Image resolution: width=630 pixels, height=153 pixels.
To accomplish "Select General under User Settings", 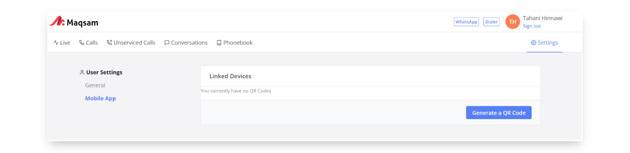I will tap(95, 85).
